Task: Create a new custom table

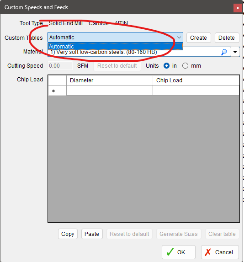Action: pos(199,38)
